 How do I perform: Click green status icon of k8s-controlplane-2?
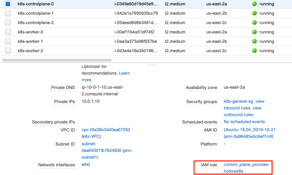click(254, 23)
